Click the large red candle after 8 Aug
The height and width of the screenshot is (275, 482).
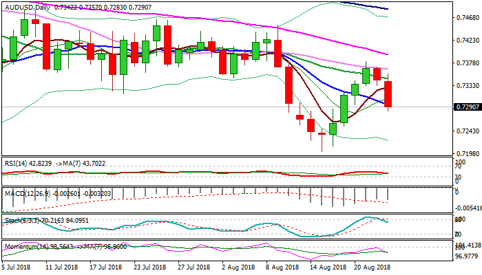pyautogui.click(x=289, y=86)
